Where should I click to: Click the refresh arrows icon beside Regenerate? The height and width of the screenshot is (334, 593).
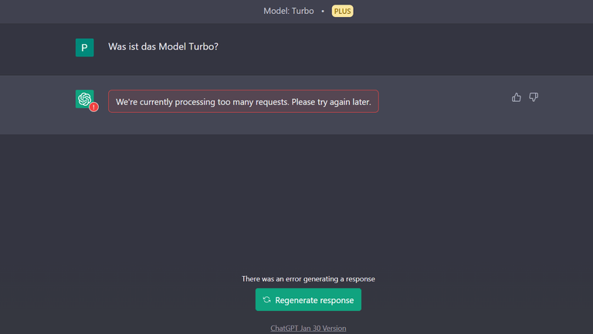(x=266, y=299)
